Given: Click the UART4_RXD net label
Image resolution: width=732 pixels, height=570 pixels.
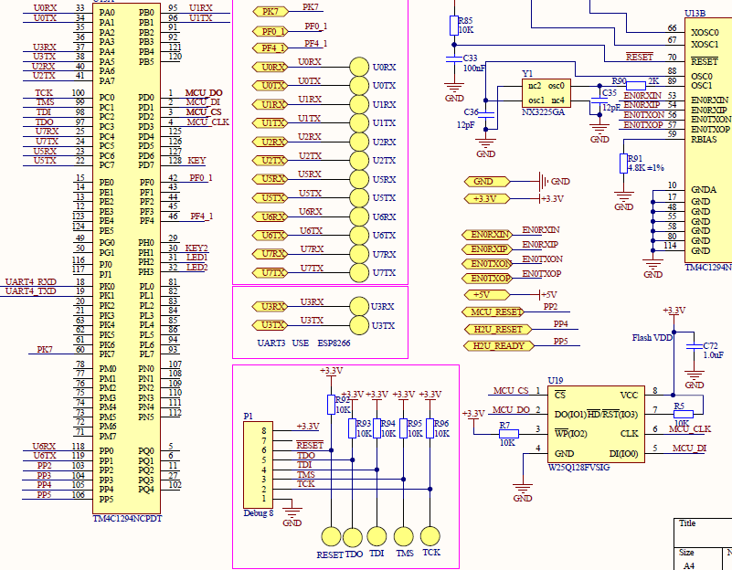Looking at the screenshot, I should tap(31, 281).
